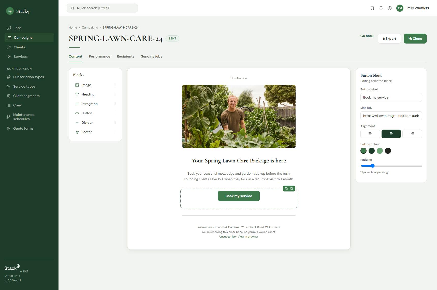The height and width of the screenshot is (290, 437).
Task: Grab the Image block drag handle
Action: (115, 85)
